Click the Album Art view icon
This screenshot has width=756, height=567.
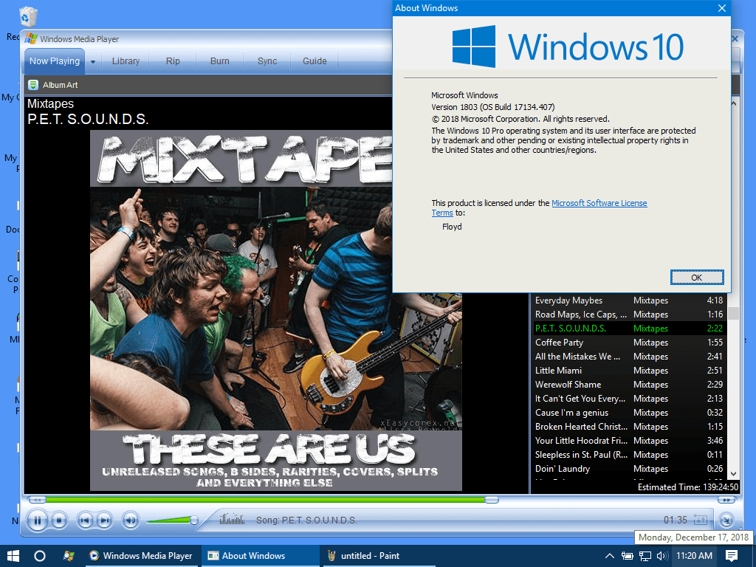point(32,85)
